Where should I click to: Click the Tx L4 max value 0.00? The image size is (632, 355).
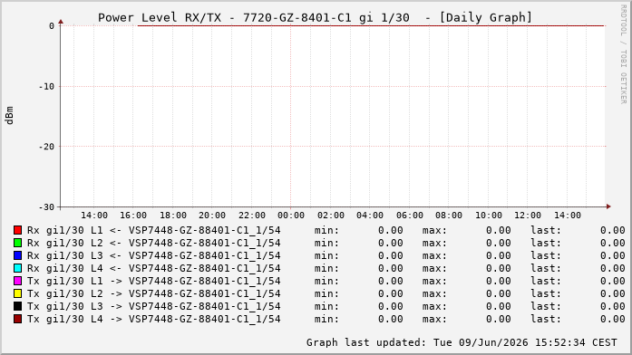(498, 319)
